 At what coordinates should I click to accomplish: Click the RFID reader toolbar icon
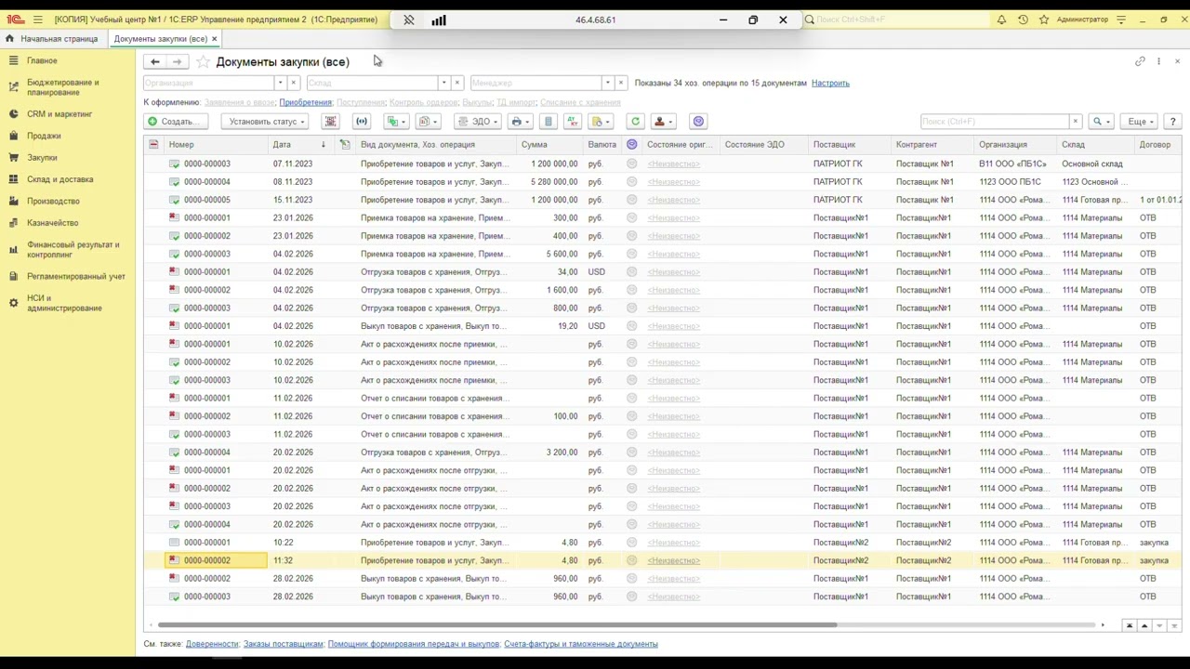tap(362, 122)
